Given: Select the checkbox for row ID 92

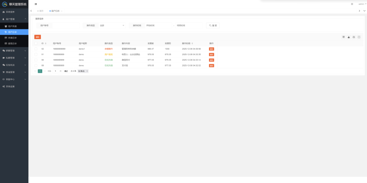Looking at the screenshot, I should pyautogui.click(x=36, y=49).
